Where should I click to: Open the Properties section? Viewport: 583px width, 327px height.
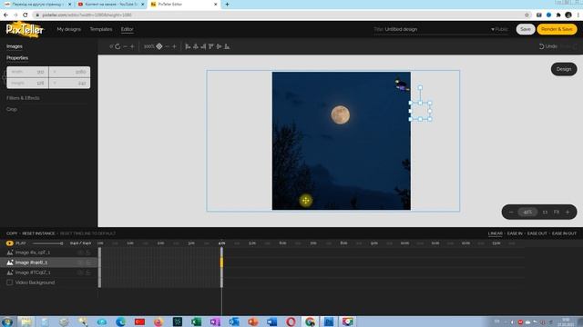(x=17, y=58)
